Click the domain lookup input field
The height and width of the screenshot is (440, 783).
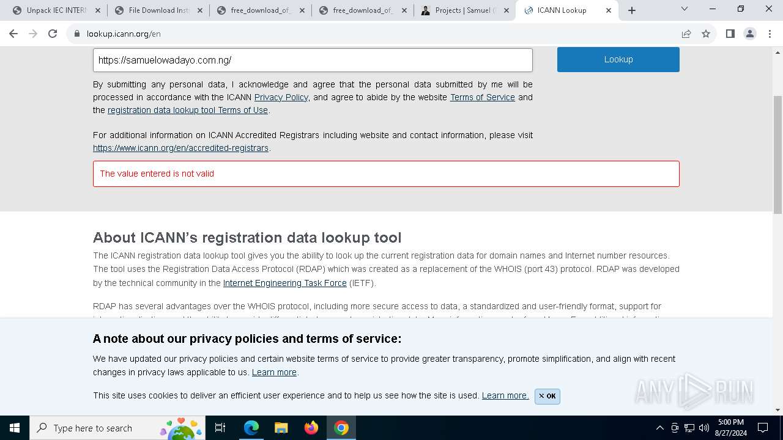pos(313,60)
